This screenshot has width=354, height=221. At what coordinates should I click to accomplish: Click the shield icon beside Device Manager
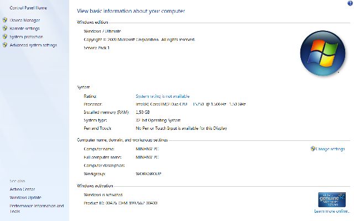pyautogui.click(x=5, y=20)
